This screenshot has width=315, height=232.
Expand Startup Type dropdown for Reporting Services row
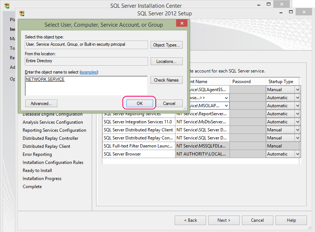click(x=297, y=114)
